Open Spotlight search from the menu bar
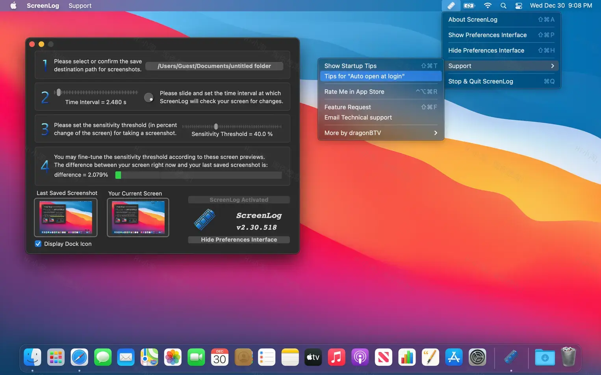Image resolution: width=601 pixels, height=375 pixels. 503,6
